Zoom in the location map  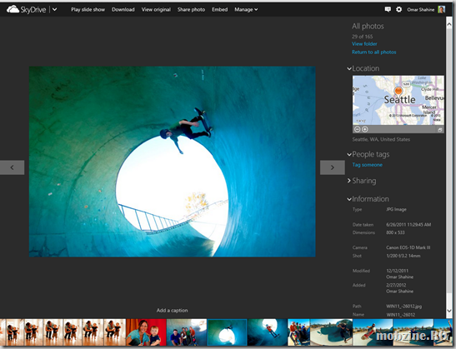coord(364,129)
